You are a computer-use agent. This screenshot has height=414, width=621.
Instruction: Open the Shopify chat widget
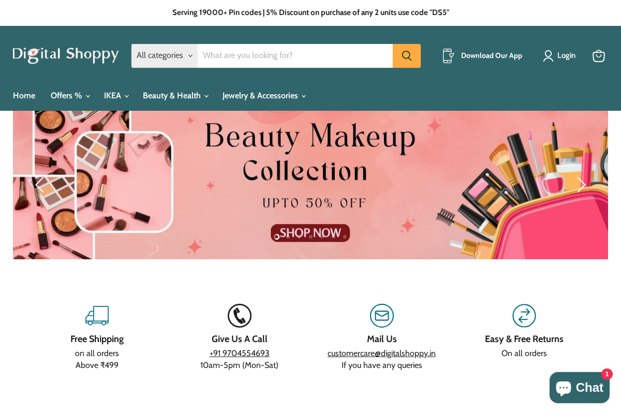tap(579, 387)
